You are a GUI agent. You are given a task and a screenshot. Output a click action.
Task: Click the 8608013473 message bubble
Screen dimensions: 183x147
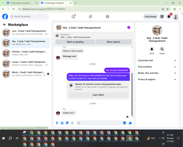coord(68,113)
